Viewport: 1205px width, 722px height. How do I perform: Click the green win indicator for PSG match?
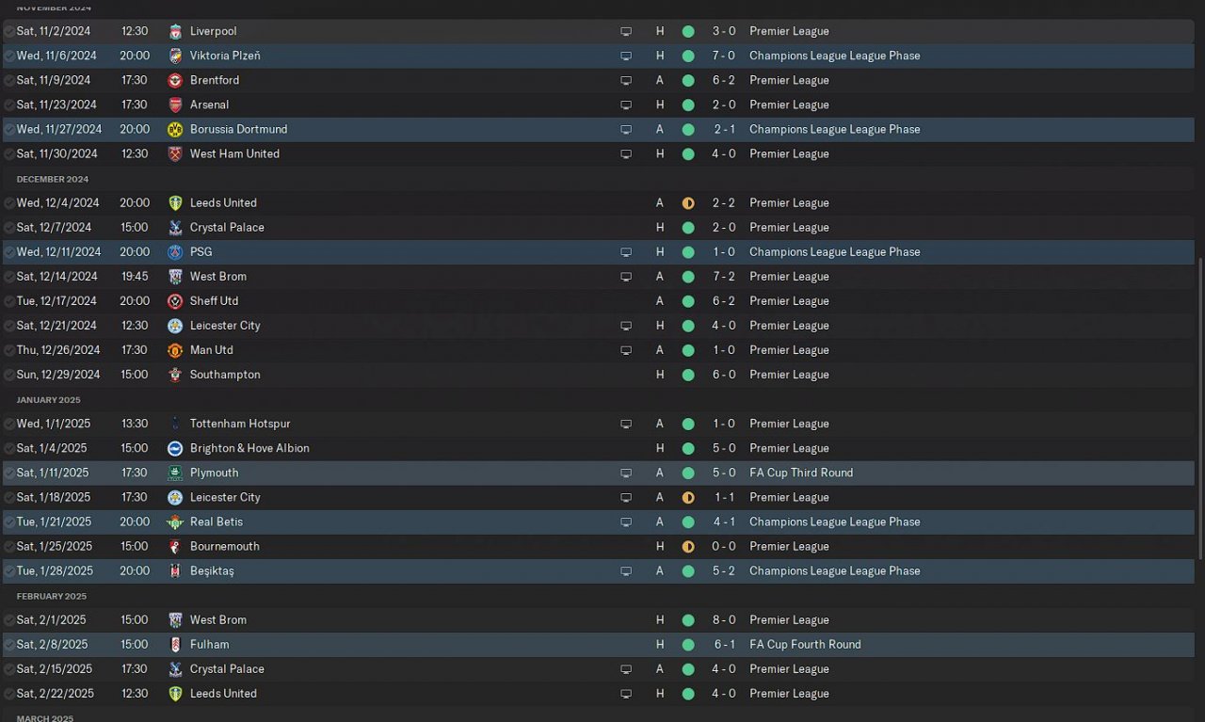(688, 251)
